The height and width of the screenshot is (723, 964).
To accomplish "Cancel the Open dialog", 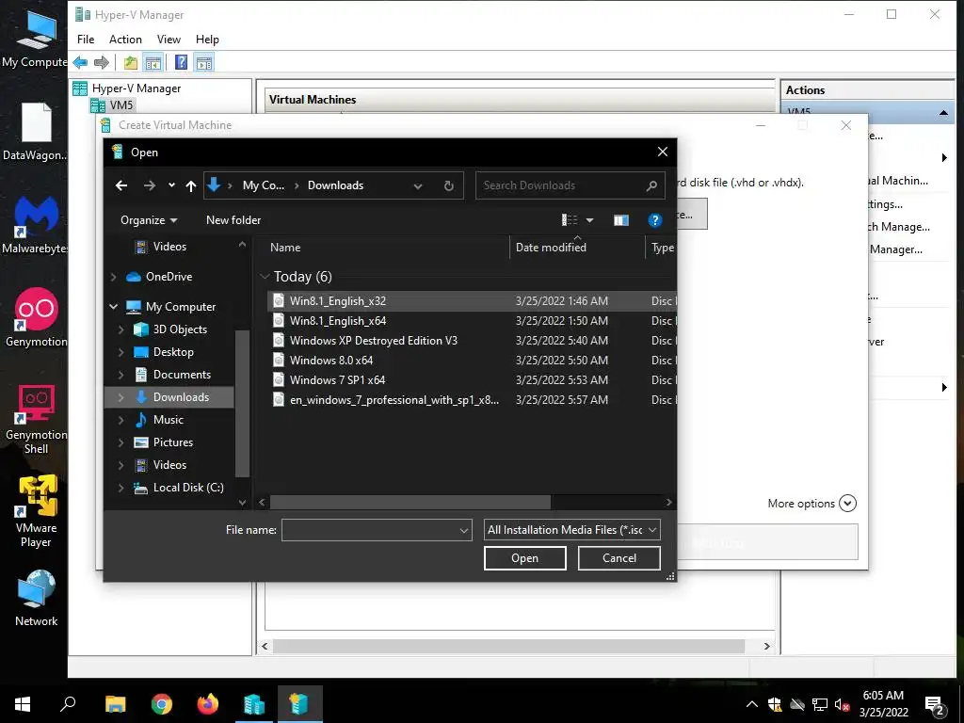I will click(x=619, y=558).
